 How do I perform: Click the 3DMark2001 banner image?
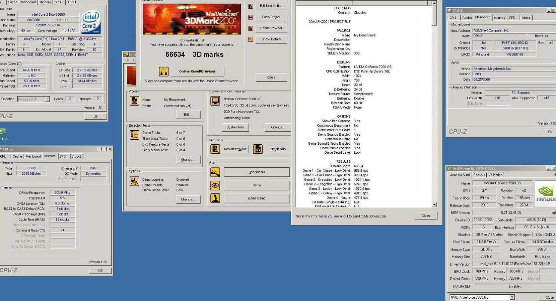192,19
